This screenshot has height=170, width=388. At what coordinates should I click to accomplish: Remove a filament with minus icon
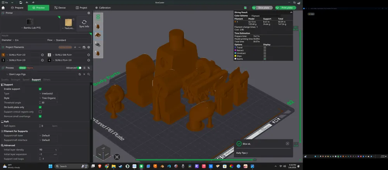[80, 47]
